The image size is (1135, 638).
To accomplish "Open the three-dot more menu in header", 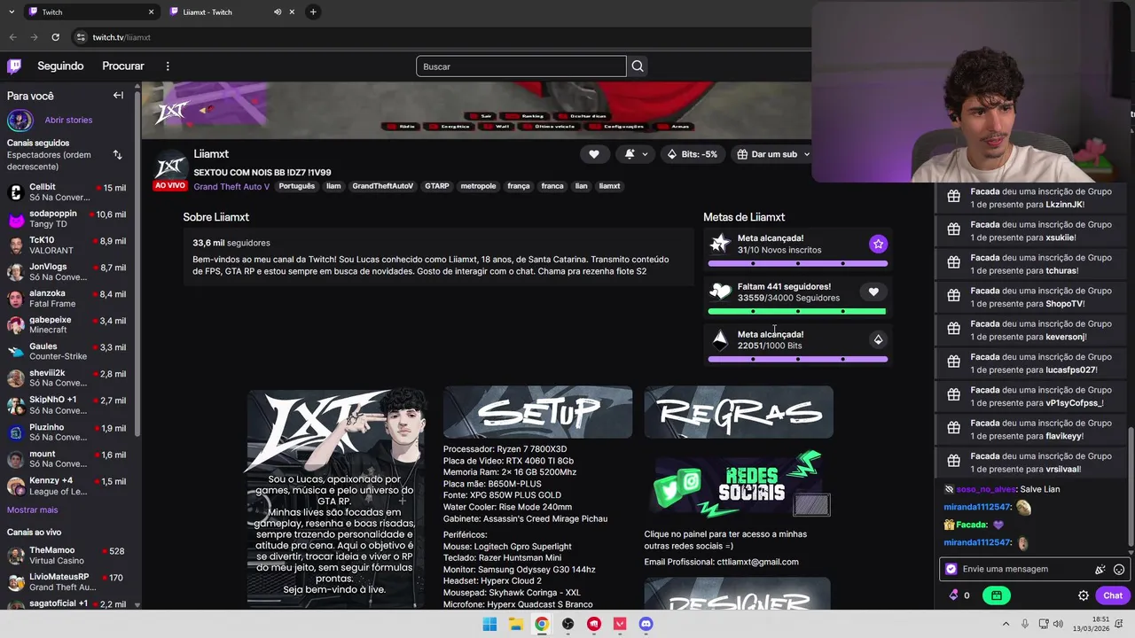I will [168, 66].
